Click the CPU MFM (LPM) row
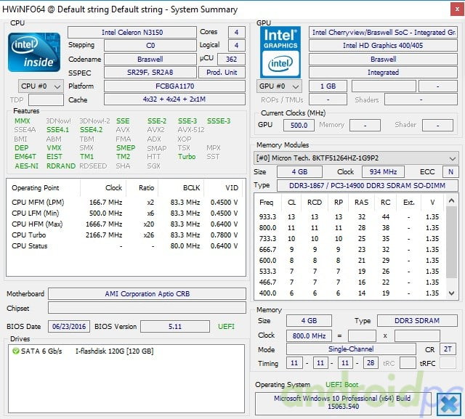Image resolution: width=465 pixels, height=419 pixels. 125,202
